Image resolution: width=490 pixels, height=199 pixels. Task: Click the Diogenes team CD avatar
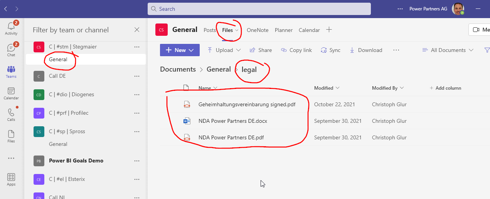pyautogui.click(x=39, y=94)
